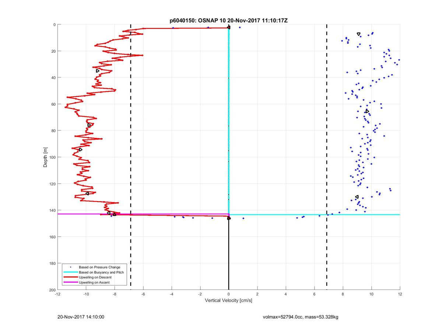The width and height of the screenshot is (442, 326).
Task: Click x-axis tick label '4'
Action: click(x=286, y=294)
